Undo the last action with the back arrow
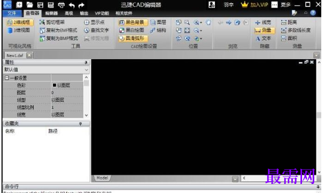Viewport: 325px width, 193px height. click(x=72, y=5)
